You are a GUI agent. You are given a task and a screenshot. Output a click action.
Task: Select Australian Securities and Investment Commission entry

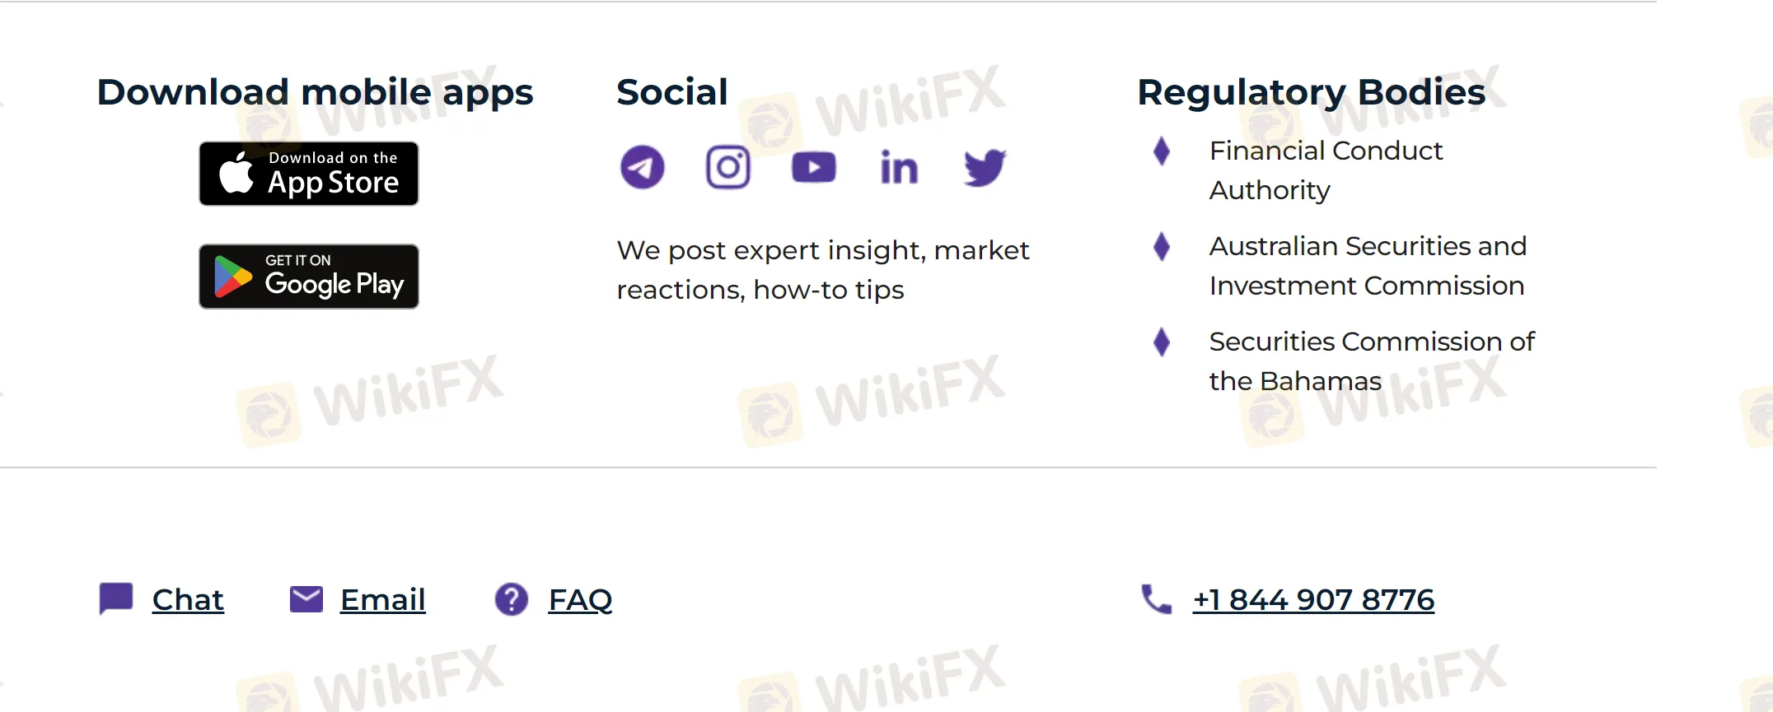(1368, 266)
